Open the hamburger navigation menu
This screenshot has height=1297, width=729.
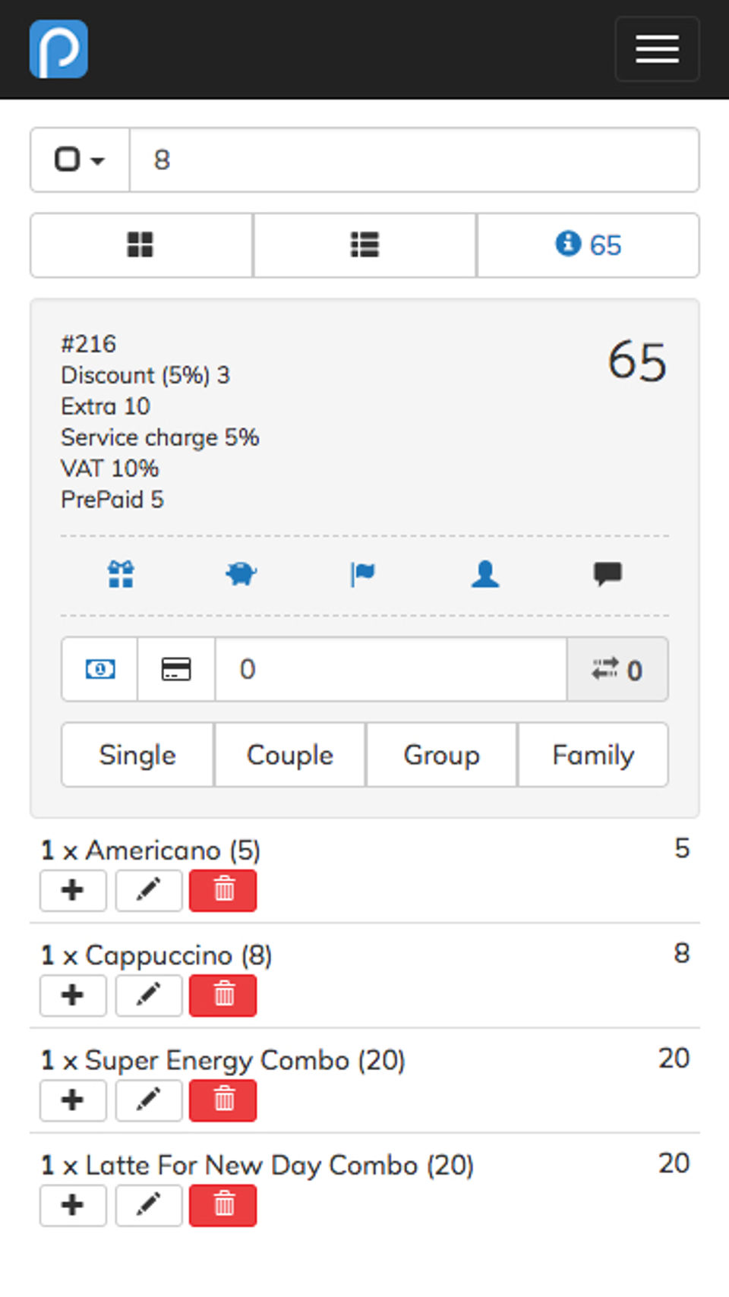pos(657,49)
